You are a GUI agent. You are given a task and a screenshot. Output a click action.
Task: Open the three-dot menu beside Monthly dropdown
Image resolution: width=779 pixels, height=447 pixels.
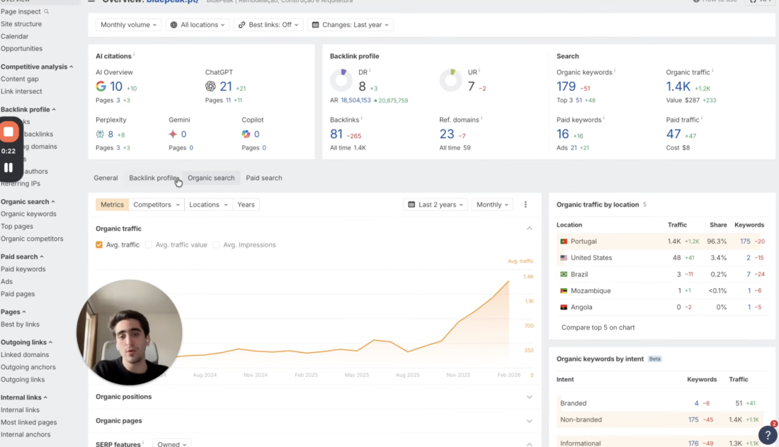525,204
